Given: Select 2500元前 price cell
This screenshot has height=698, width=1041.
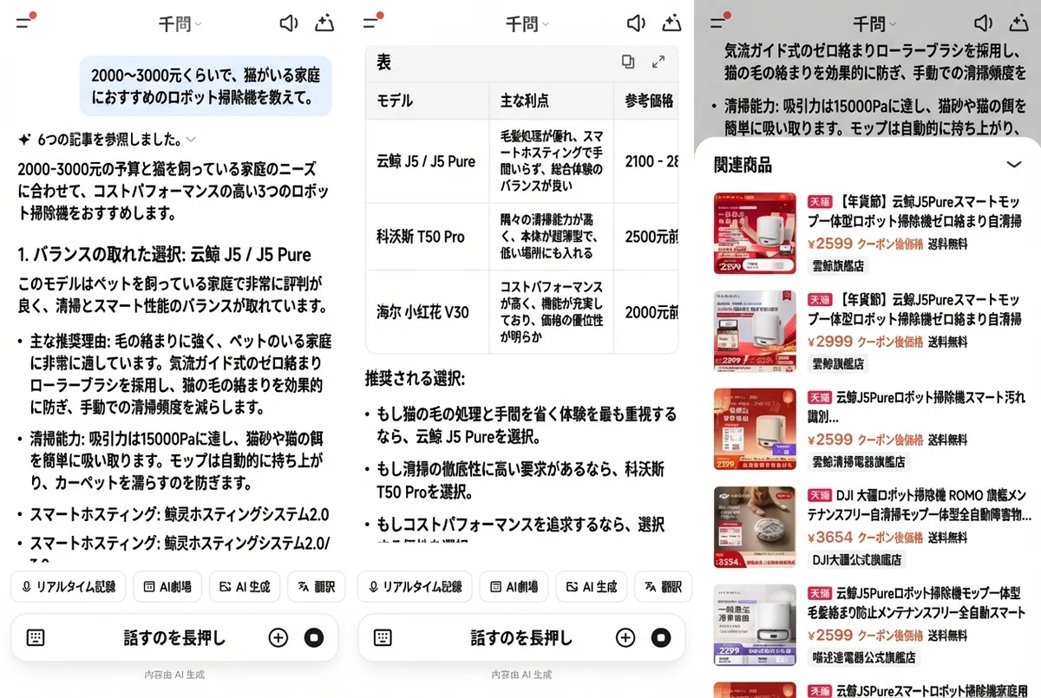Looking at the screenshot, I should point(646,237).
